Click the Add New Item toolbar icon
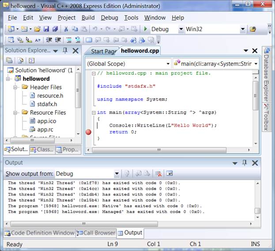Image resolution: width=275 pixels, height=251 pixels. tap(24, 29)
